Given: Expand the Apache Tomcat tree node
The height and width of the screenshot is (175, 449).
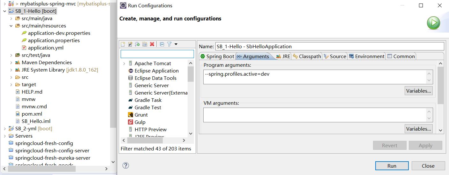Looking at the screenshot, I should tap(124, 64).
